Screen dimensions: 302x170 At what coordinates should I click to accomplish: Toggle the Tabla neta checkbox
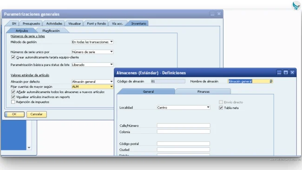coord(221,108)
